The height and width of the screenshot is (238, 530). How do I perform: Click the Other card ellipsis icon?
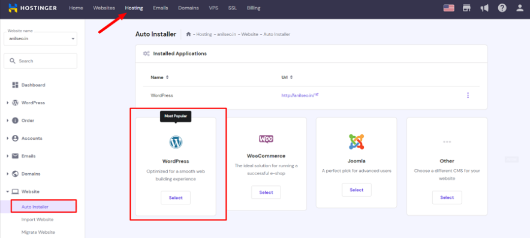[x=447, y=141]
